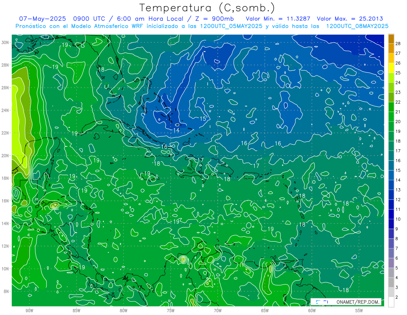Select the "16N" latitude axis label
The width and height of the screenshot is (407, 315).
point(5,200)
